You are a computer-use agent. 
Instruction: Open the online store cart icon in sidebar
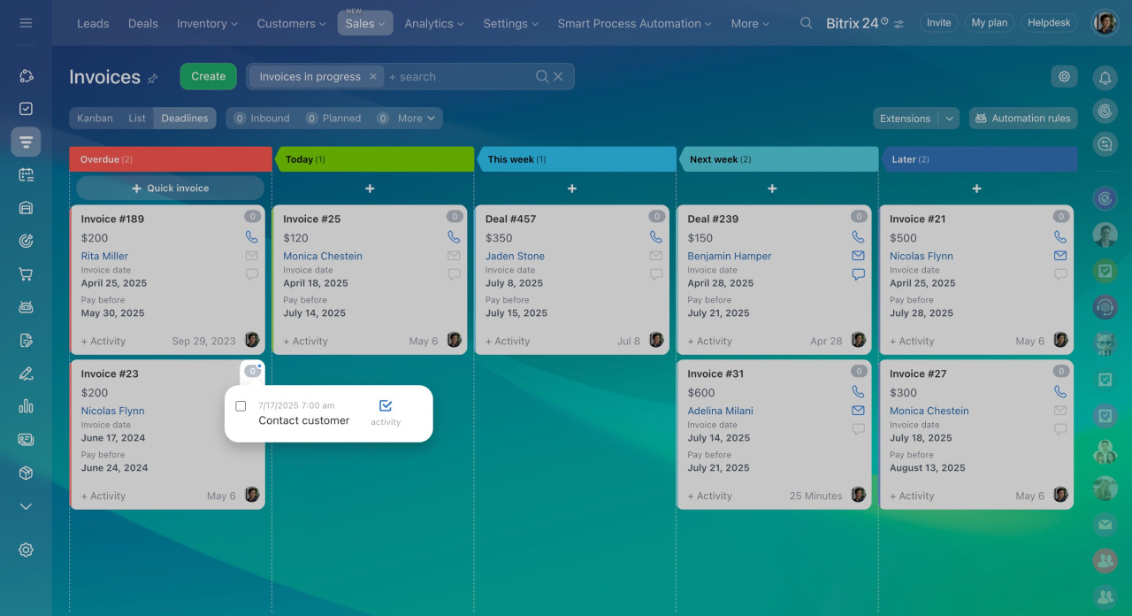point(26,274)
